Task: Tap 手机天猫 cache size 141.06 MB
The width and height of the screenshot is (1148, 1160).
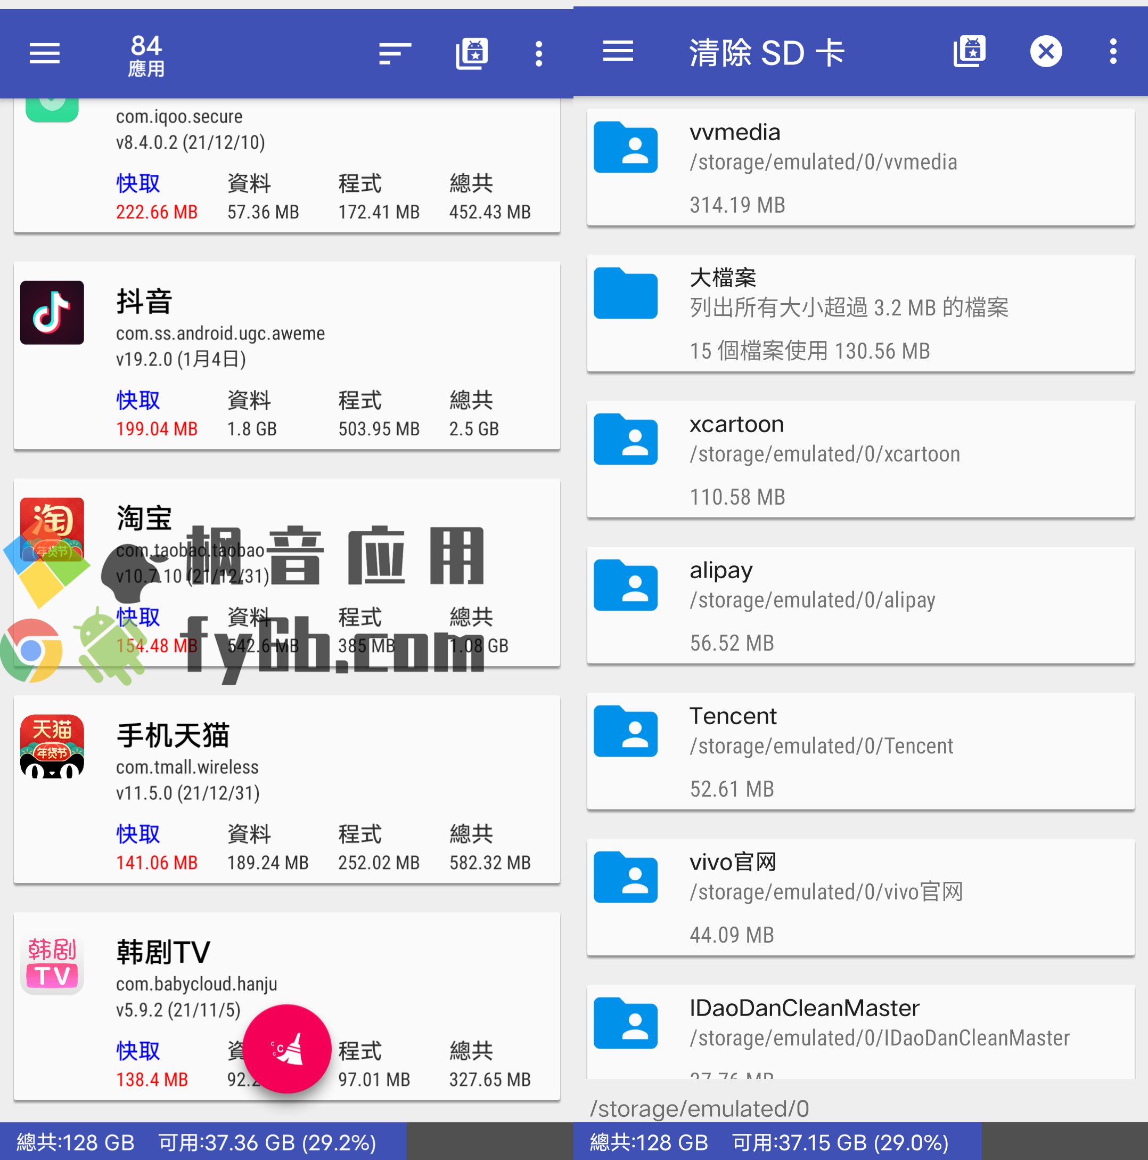Action: pos(157,862)
